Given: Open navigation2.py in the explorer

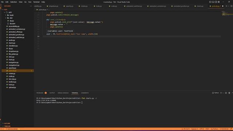Looking at the screenshot, I should click(14, 65).
